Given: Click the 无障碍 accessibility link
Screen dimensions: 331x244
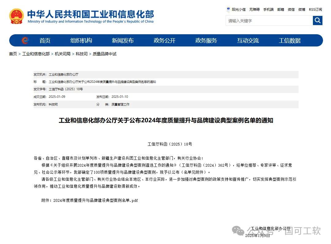Looking at the screenshot, I should (x=254, y=9).
